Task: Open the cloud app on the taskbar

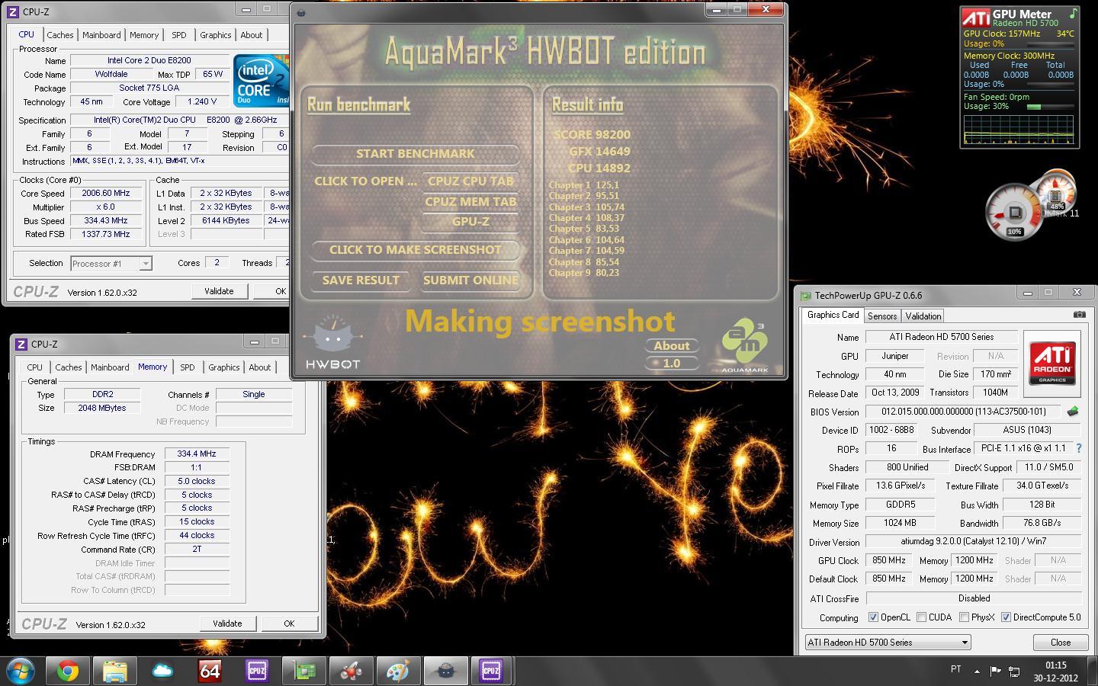Action: (x=162, y=671)
